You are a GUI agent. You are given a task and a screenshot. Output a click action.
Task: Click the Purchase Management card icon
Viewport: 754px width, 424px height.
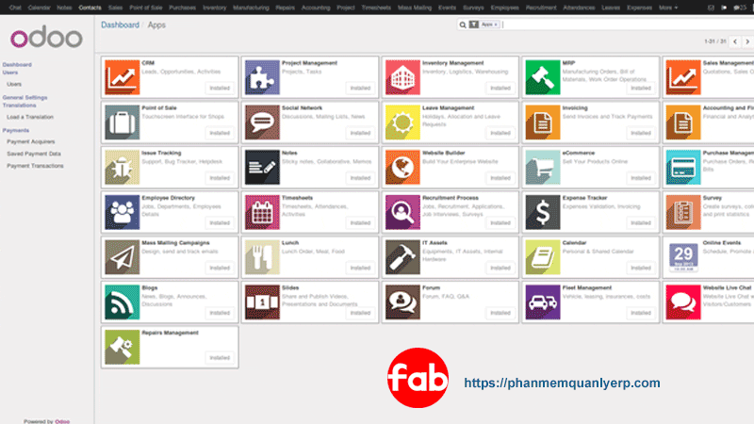[683, 168]
